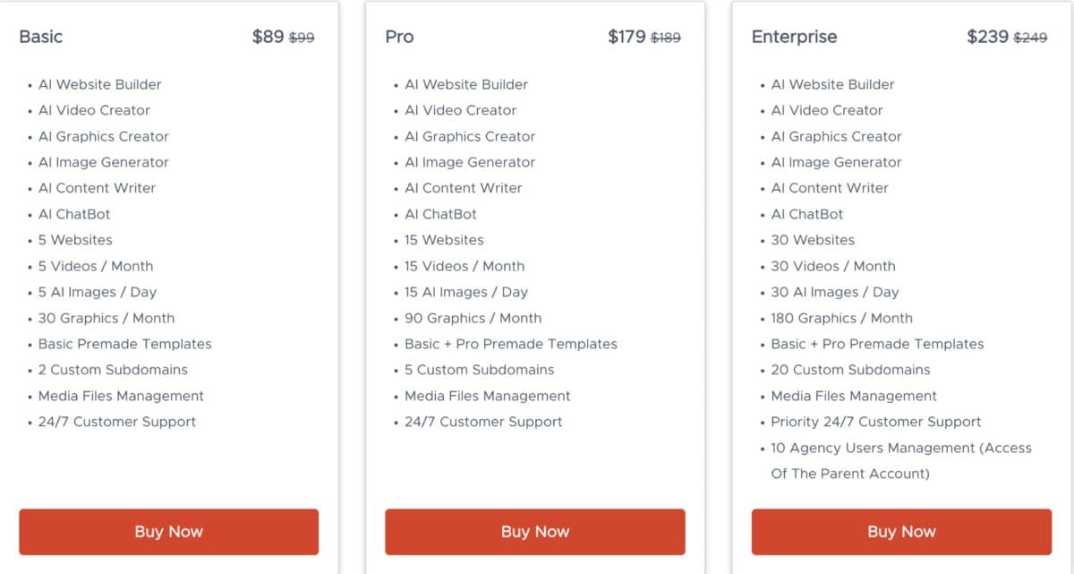Select AI ChatBot in the Enterprise column
Viewport: 1074px width, 574px height.
tap(808, 214)
